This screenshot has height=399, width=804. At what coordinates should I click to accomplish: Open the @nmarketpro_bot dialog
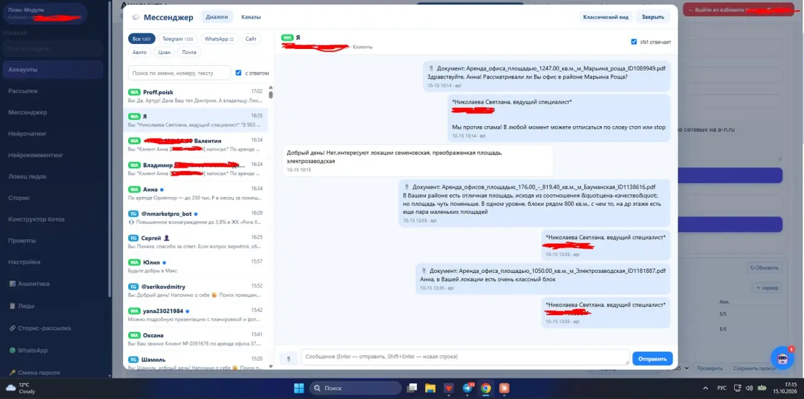[x=195, y=217]
